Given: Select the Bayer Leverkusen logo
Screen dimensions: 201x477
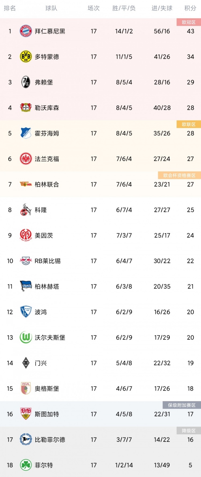Looking at the screenshot, I should click(x=26, y=108).
